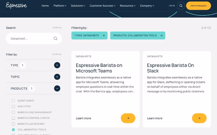Viewport: 217px width, 135px height.
Task: Click DATASHEETS tag on the Slack card
Action: 155,56
